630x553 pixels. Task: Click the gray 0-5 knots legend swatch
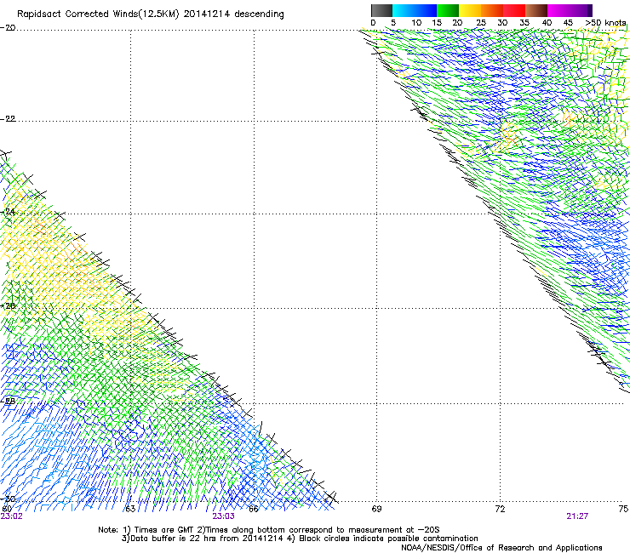(381, 10)
